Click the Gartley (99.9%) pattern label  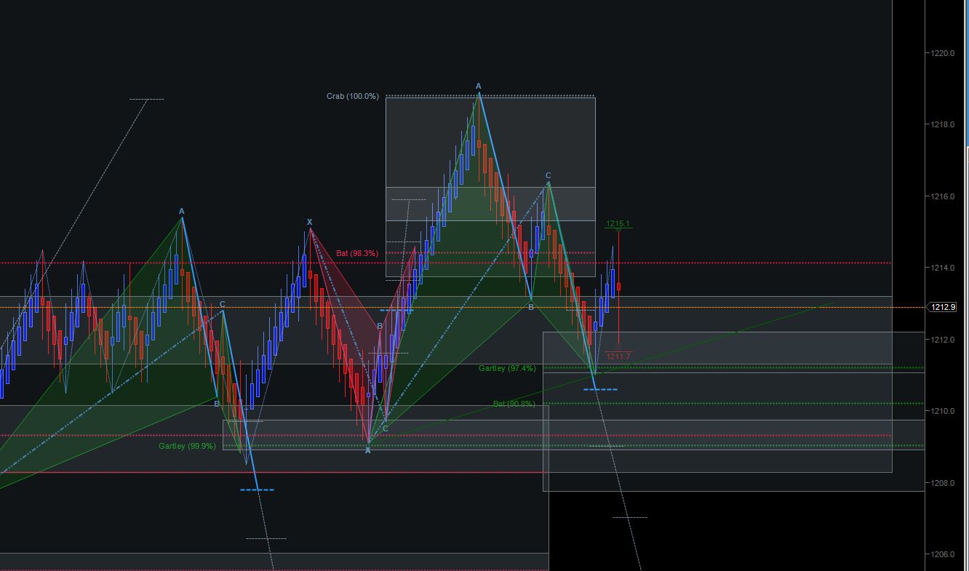point(188,446)
